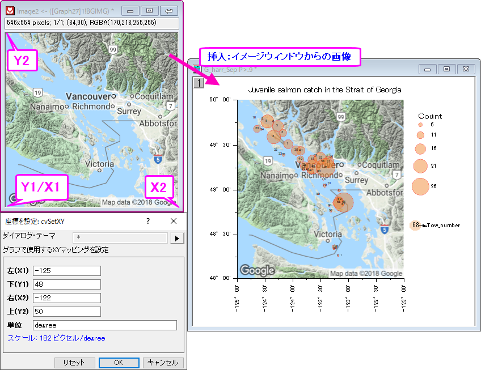Viewport: 481px width, 370px height.
Task: Click the Count legend title
Action: click(x=430, y=116)
